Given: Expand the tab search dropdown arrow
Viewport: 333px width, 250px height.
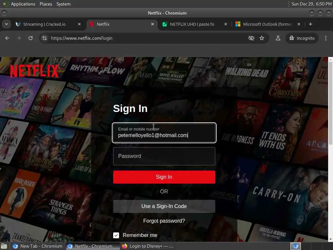Looking at the screenshot, I should [7, 24].
